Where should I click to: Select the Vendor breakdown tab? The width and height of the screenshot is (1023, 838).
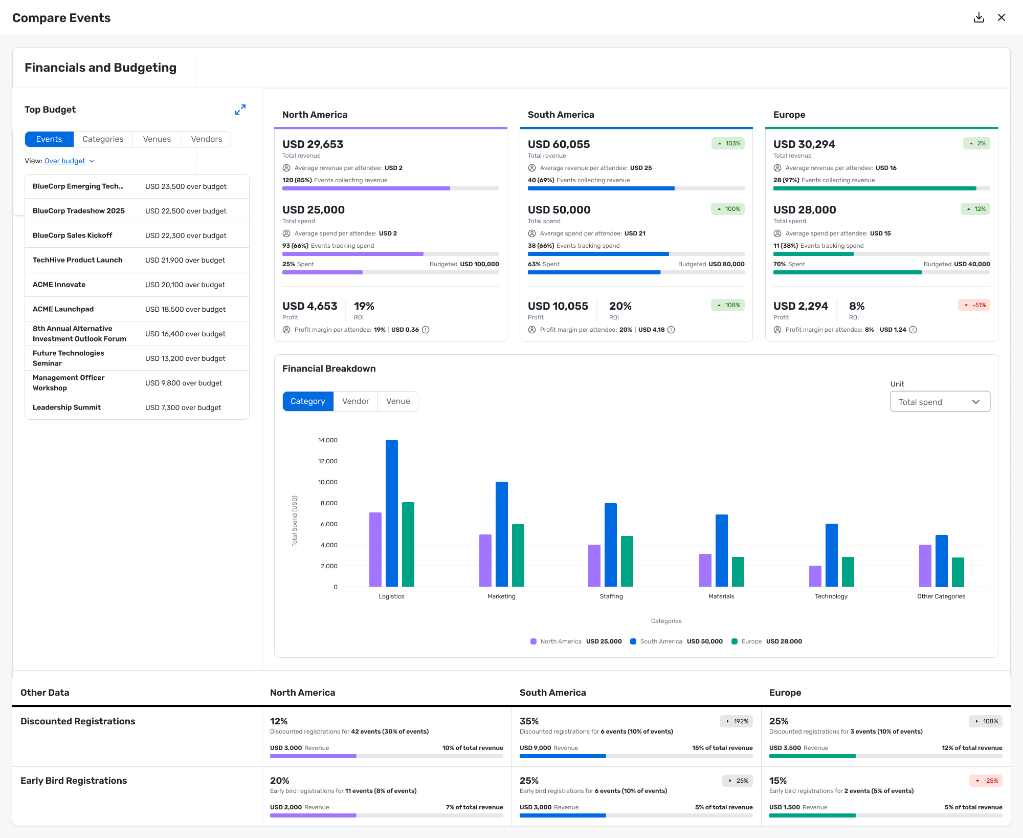pyautogui.click(x=355, y=401)
